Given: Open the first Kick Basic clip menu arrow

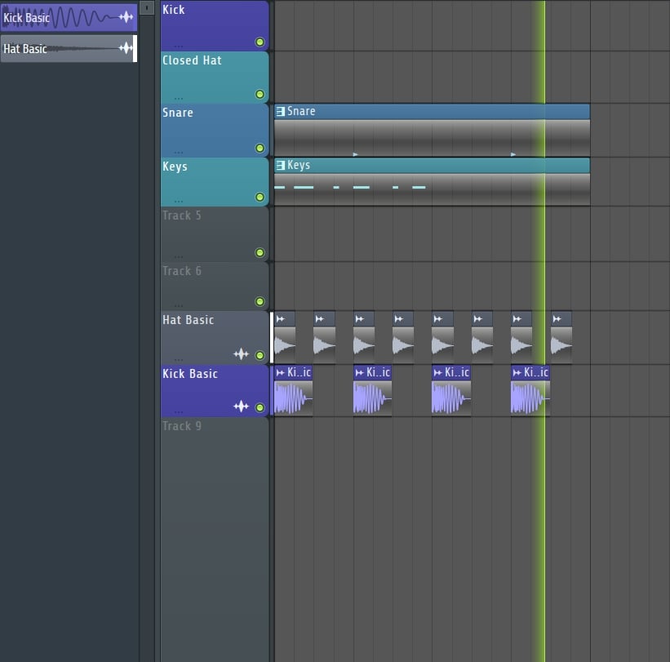Looking at the screenshot, I should tap(280, 373).
